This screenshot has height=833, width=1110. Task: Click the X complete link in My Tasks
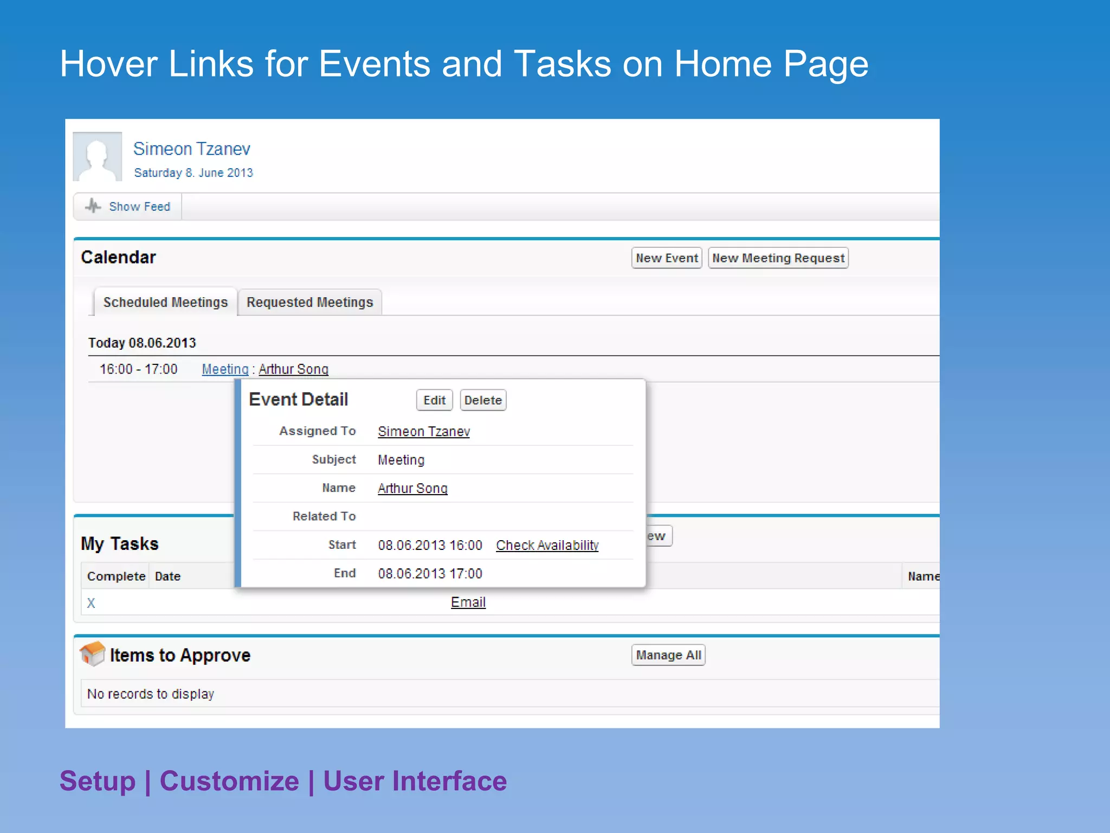tap(91, 603)
